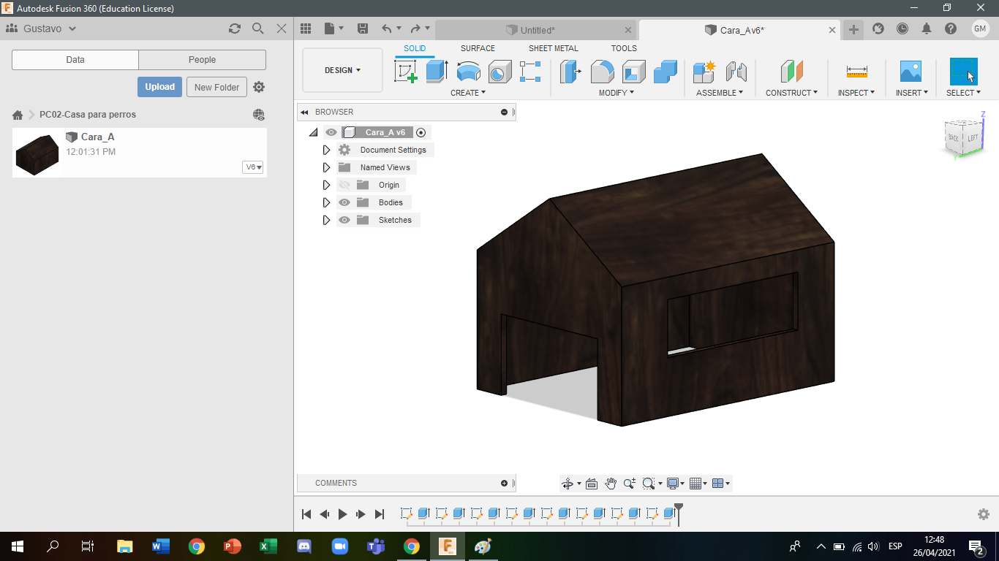Click the Extrude tool icon
The image size is (999, 561).
(437, 72)
